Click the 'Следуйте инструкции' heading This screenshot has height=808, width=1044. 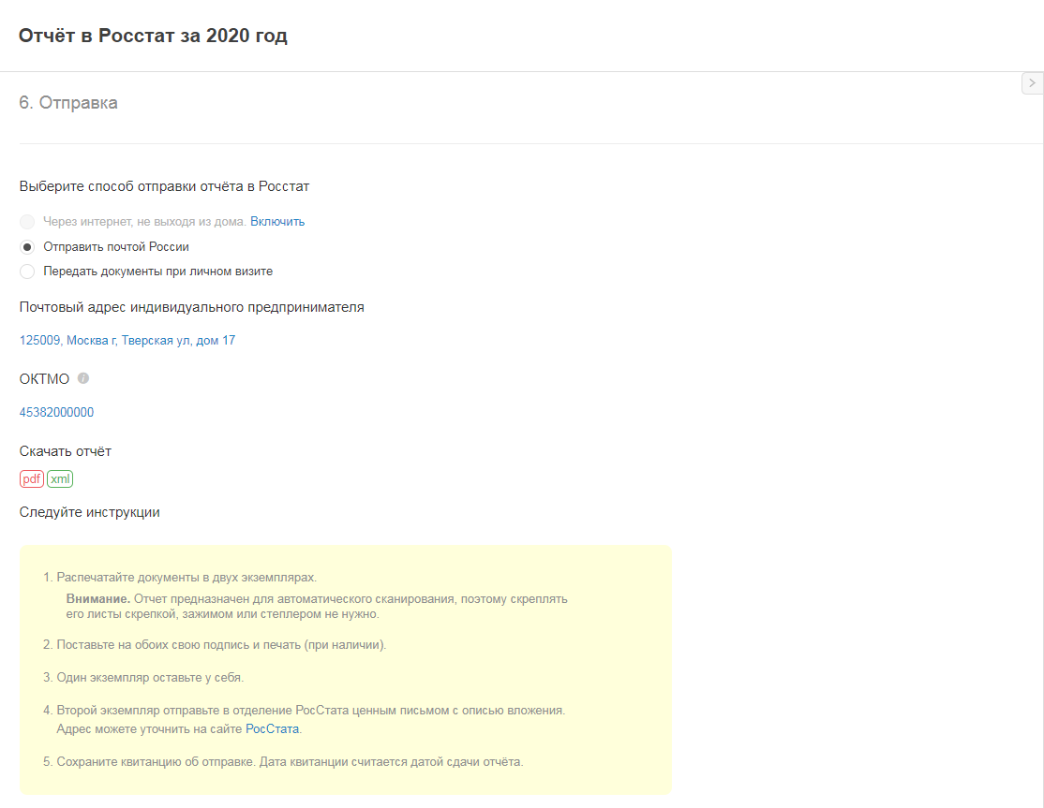click(89, 512)
